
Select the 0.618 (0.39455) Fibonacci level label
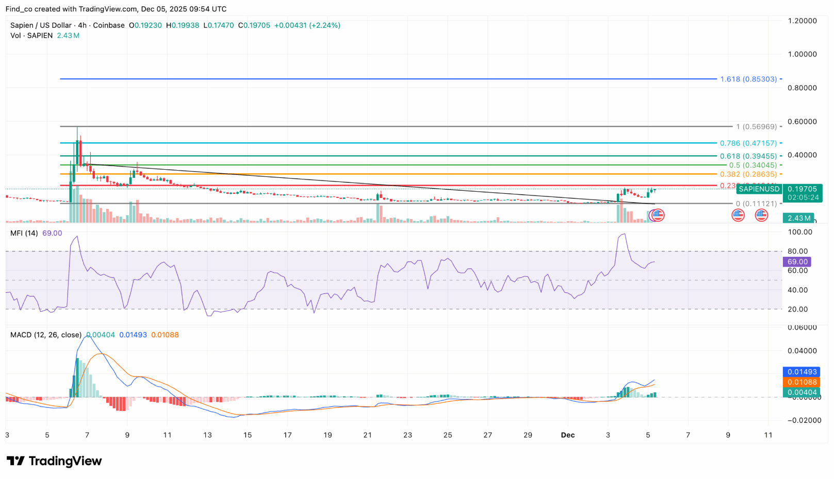(x=747, y=156)
